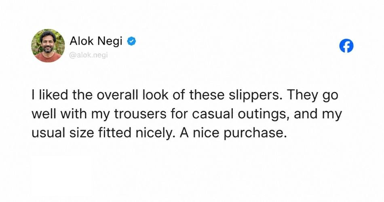384x202 pixels.
Task: Click the first line starting "I liked"
Action: point(185,95)
